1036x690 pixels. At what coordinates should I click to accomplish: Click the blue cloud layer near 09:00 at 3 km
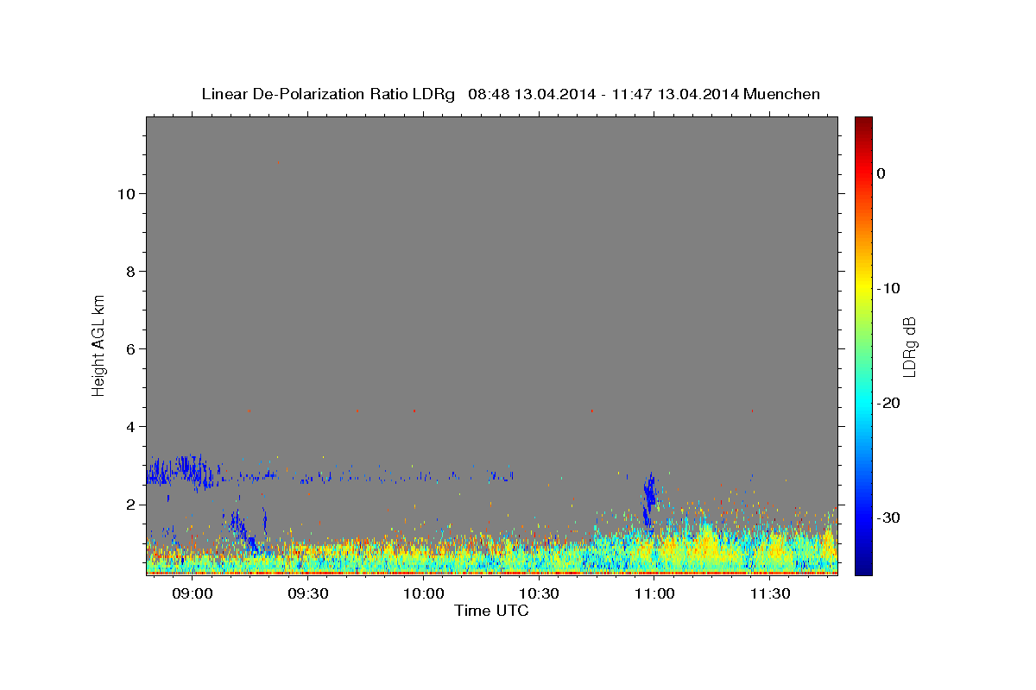point(181,471)
